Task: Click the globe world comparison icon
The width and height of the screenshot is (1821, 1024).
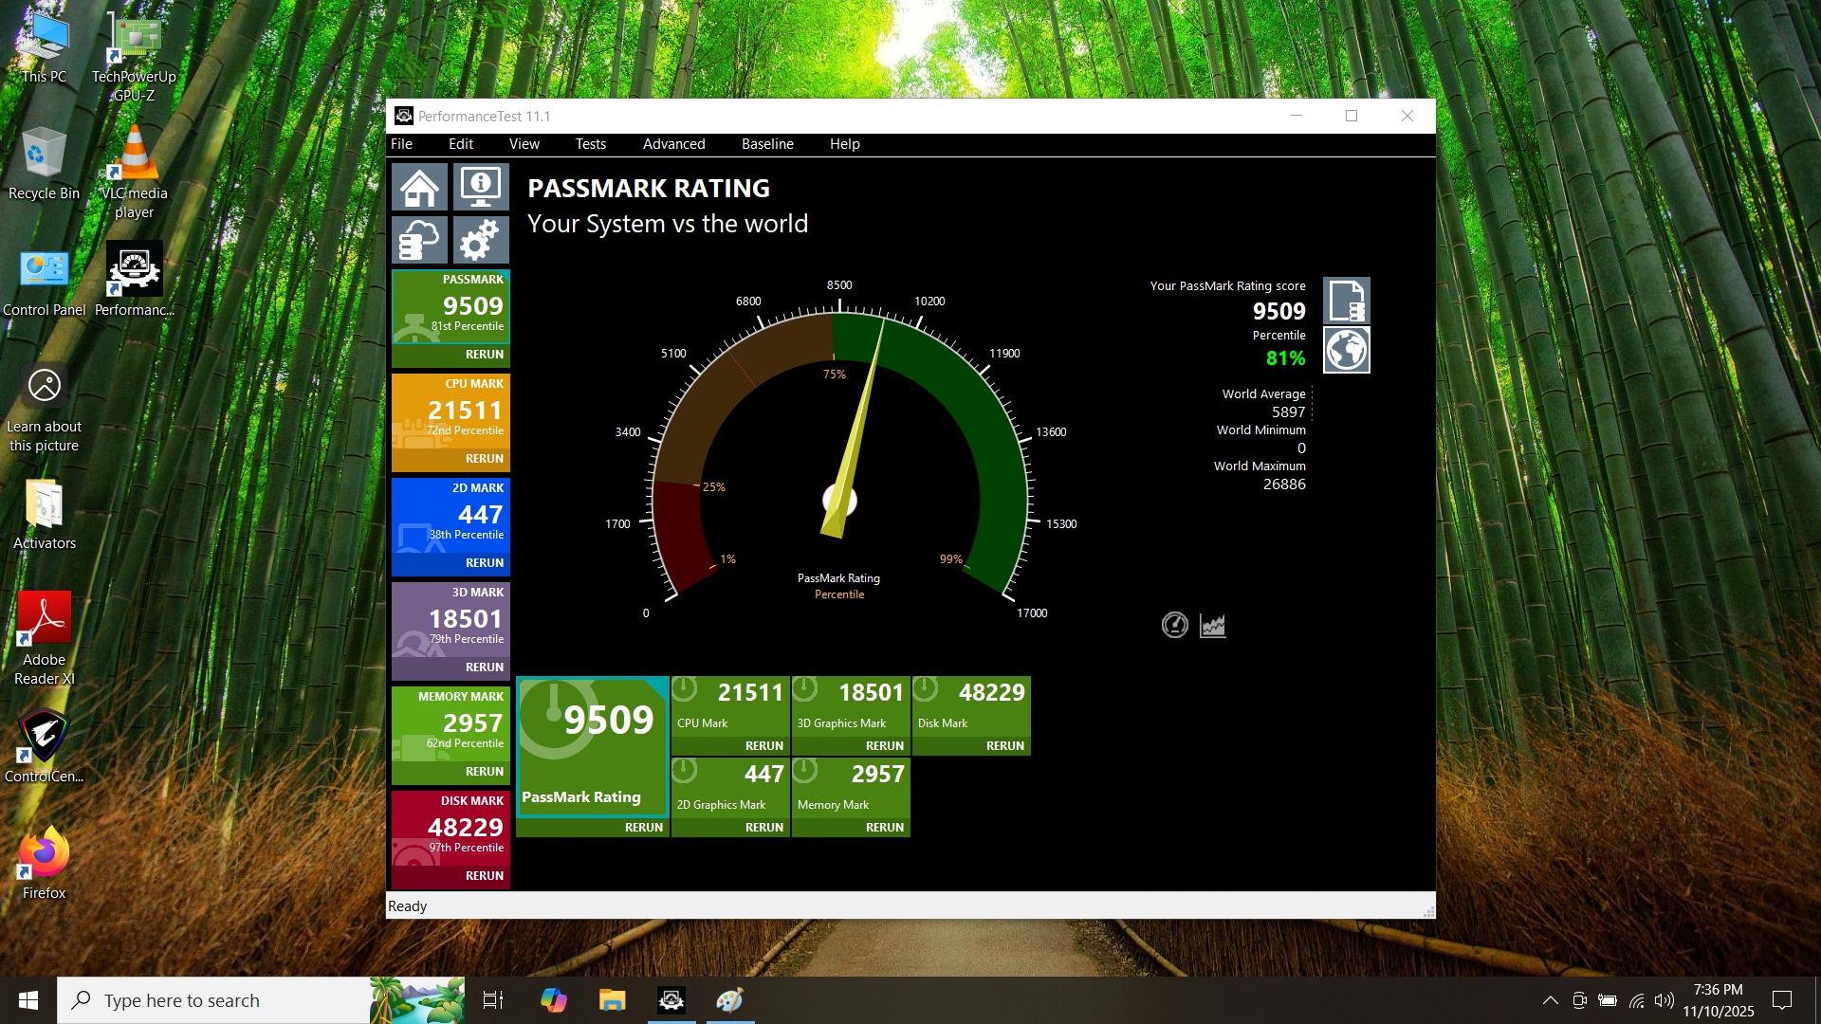Action: coord(1346,350)
